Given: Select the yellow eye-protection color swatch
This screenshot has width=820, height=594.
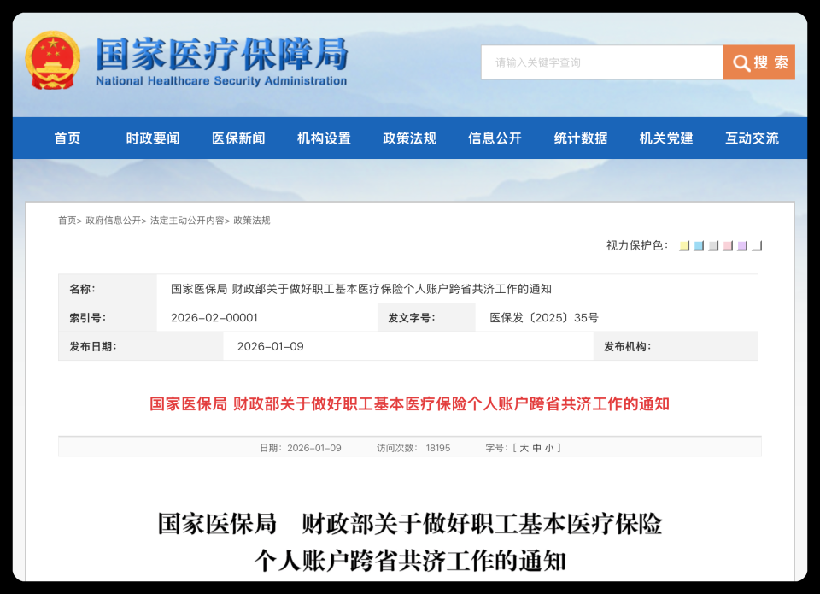Looking at the screenshot, I should tap(685, 246).
